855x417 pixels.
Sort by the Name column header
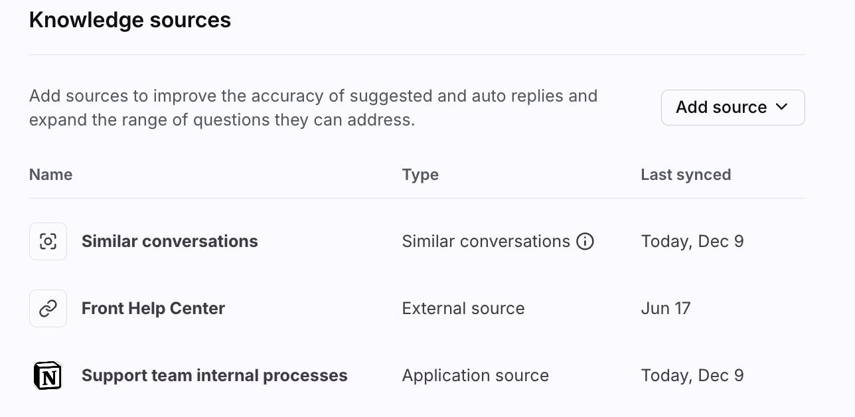pyautogui.click(x=51, y=175)
